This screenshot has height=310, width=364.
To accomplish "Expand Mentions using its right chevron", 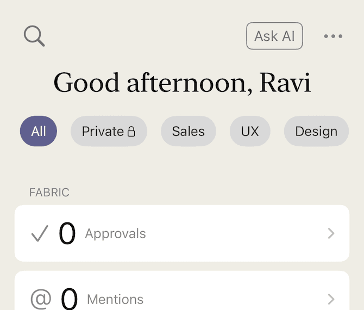I will tap(331, 299).
